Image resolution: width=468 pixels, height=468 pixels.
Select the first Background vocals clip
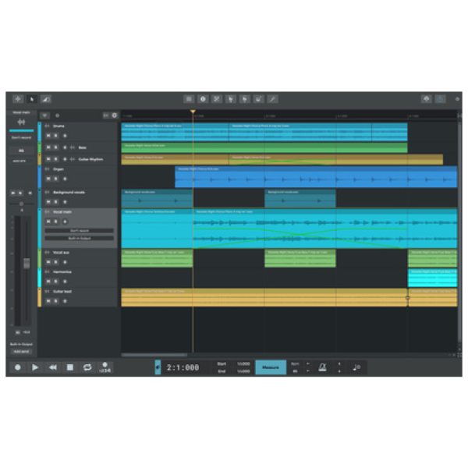click(157, 198)
